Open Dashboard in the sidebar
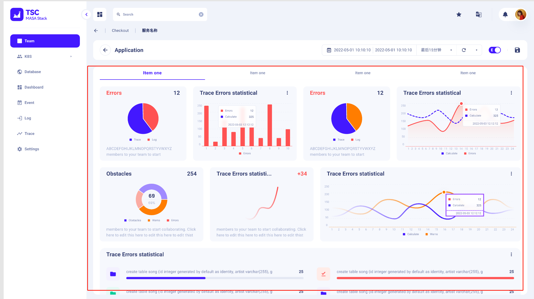The height and width of the screenshot is (299, 534). 34,87
